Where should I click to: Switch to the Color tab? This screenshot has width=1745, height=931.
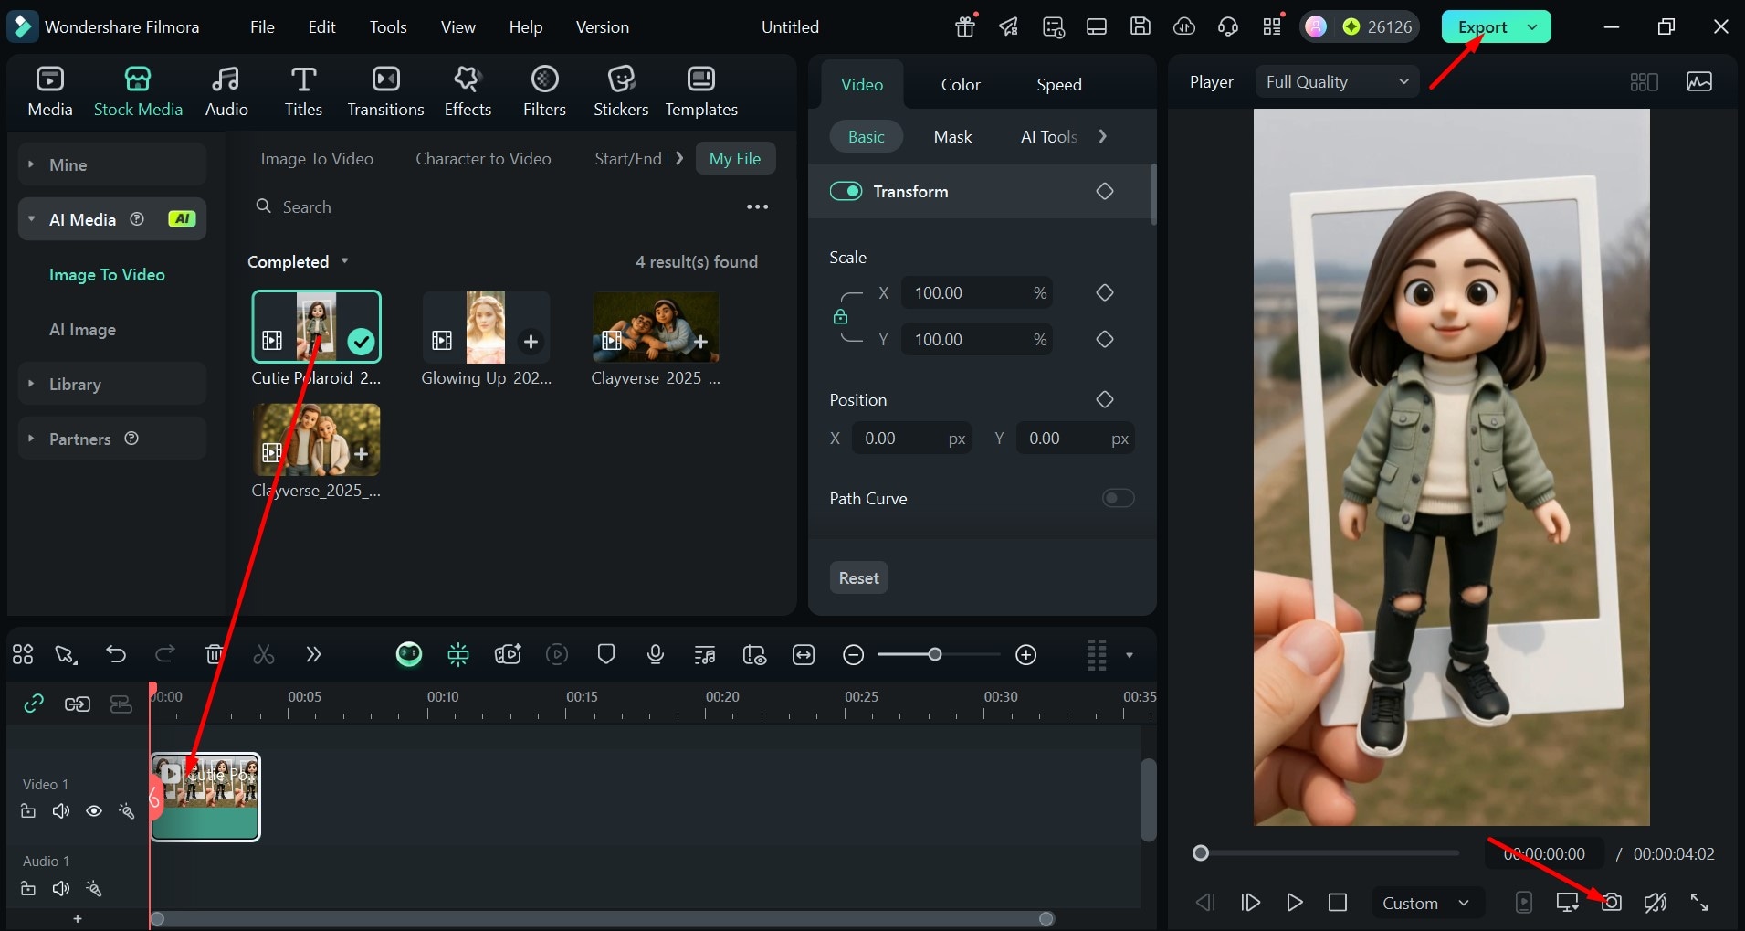(961, 84)
